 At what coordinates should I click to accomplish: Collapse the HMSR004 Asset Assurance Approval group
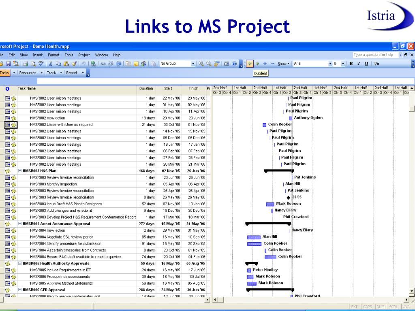pyautogui.click(x=19, y=224)
